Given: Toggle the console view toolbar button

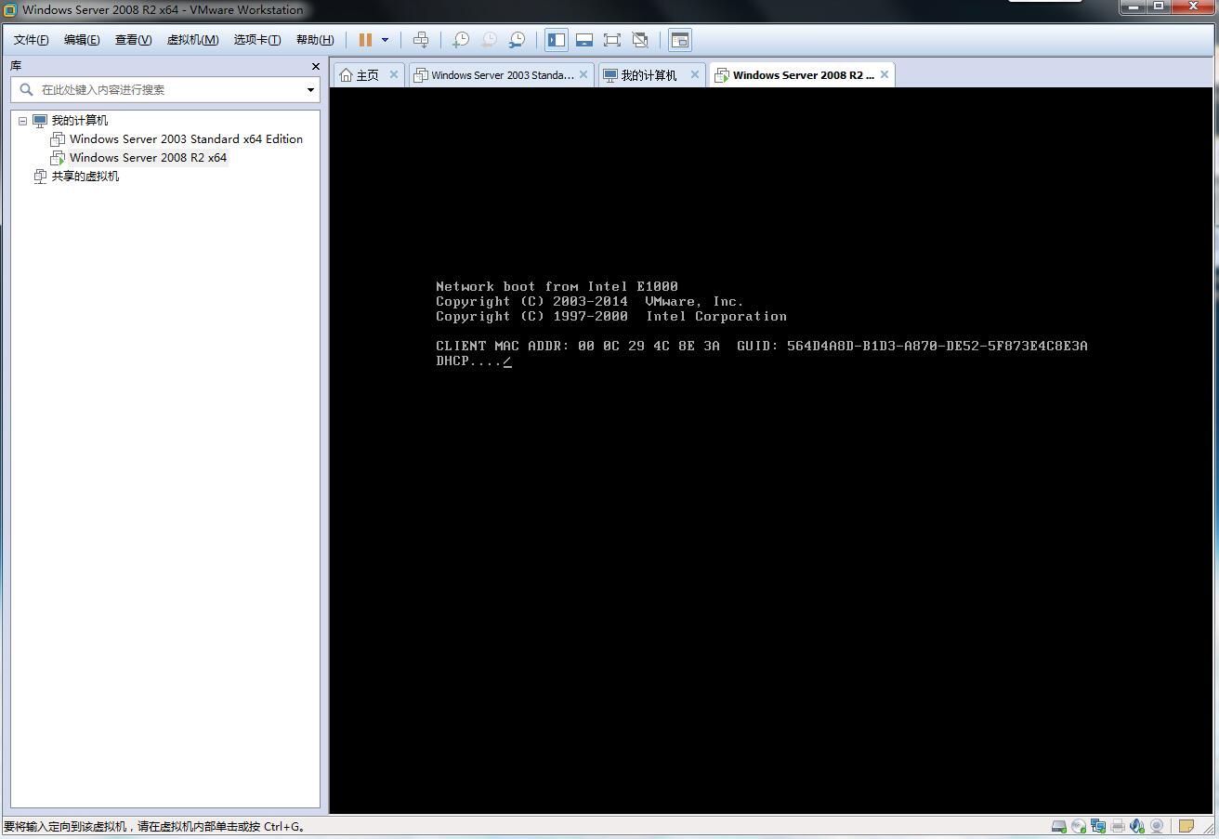Looking at the screenshot, I should (680, 40).
